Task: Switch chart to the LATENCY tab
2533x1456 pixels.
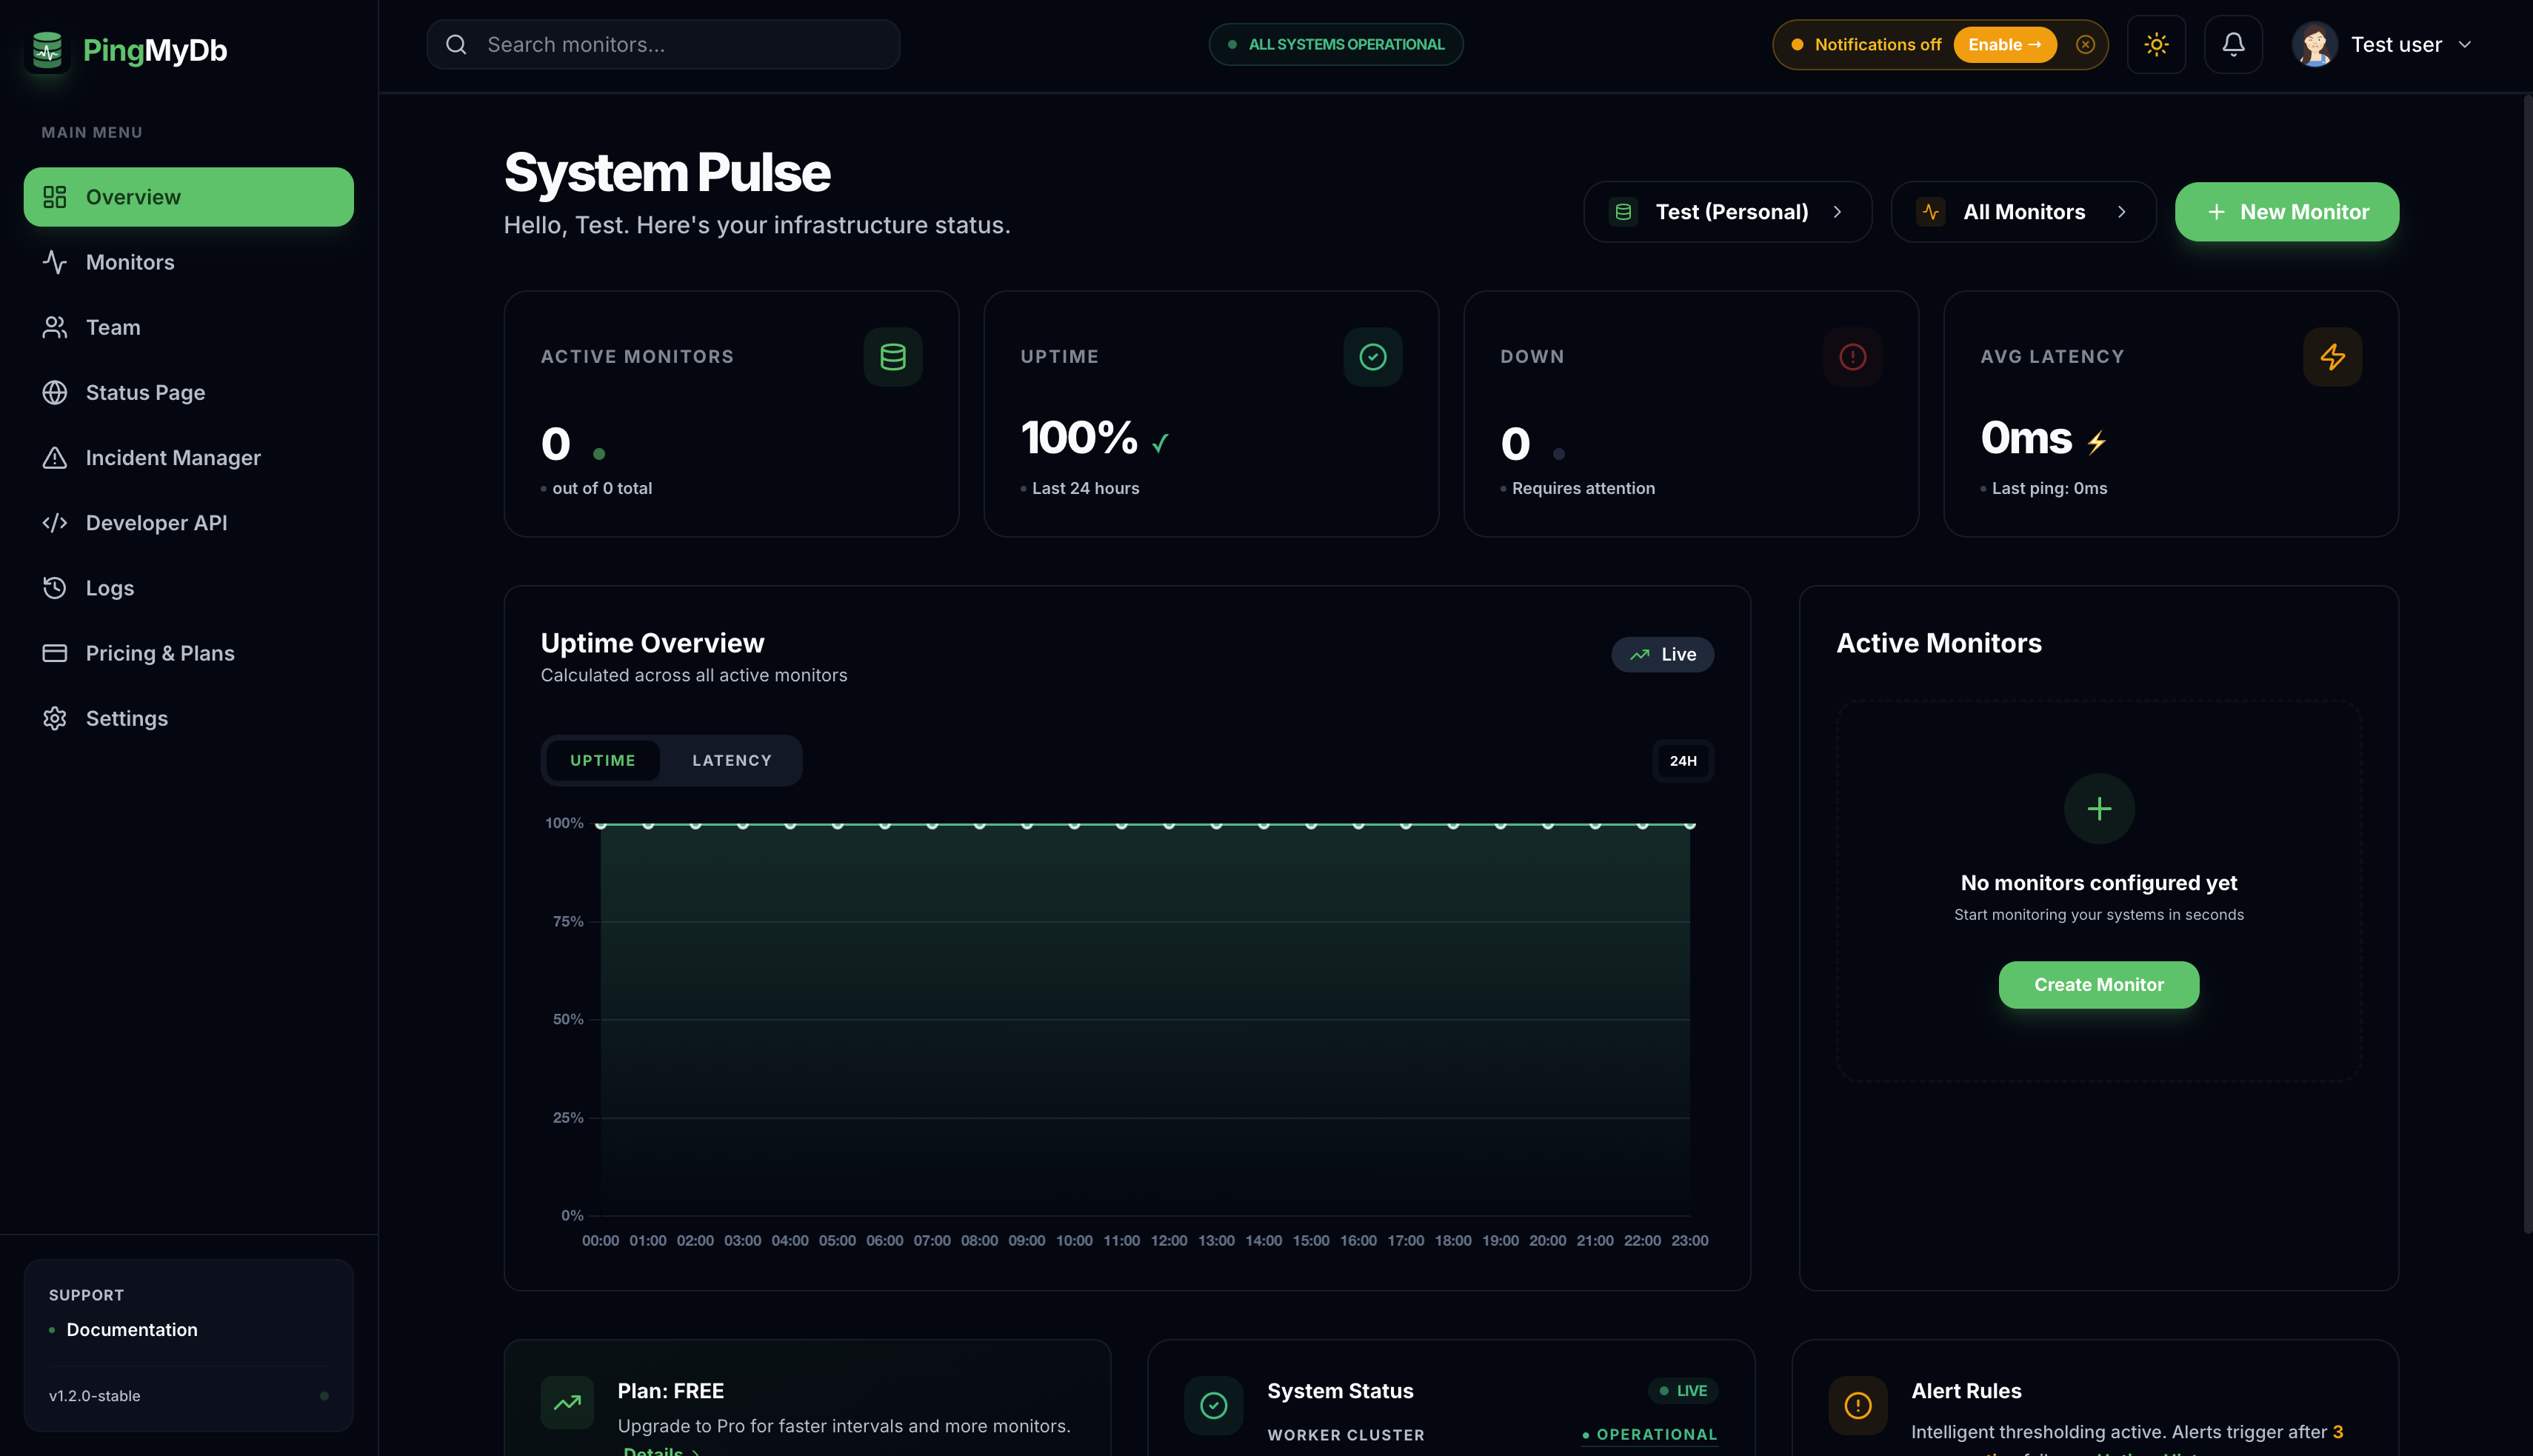Action: [x=731, y=760]
